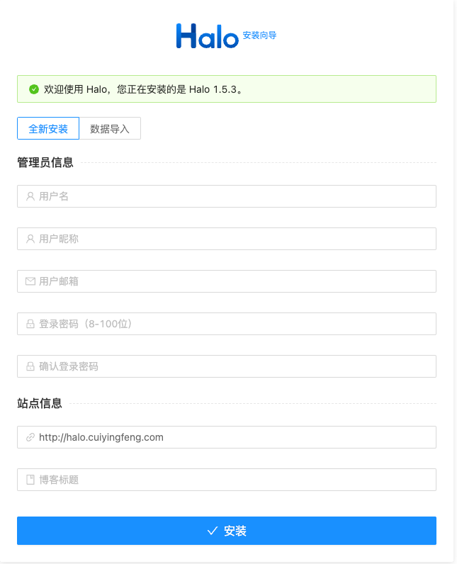457x564 pixels.
Task: Click the Halo logo at top
Action: point(207,36)
